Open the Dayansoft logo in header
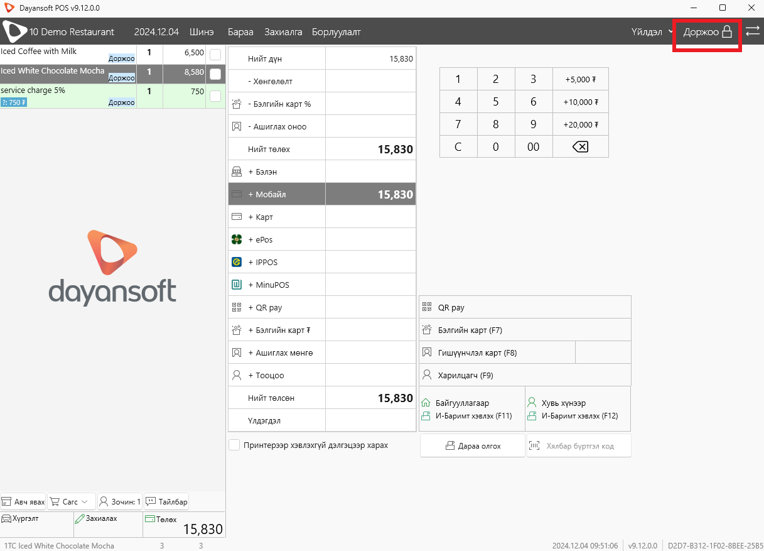764x551 pixels. click(x=15, y=31)
